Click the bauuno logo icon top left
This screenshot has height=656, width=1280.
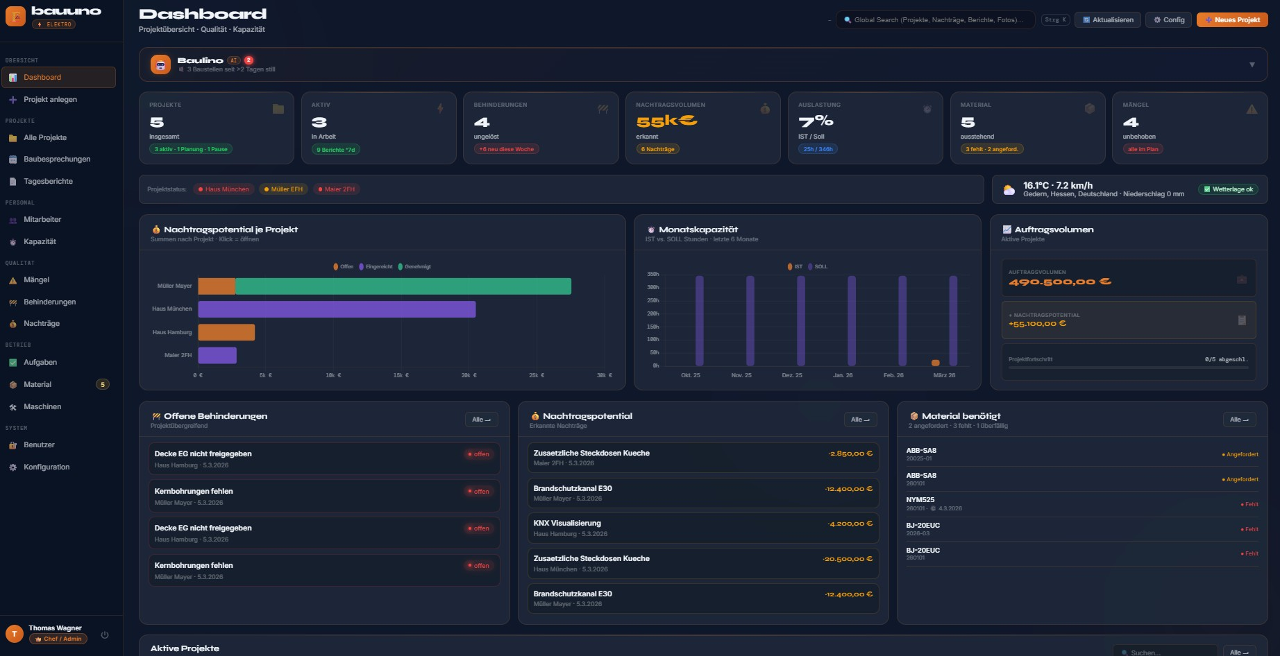[x=14, y=15]
